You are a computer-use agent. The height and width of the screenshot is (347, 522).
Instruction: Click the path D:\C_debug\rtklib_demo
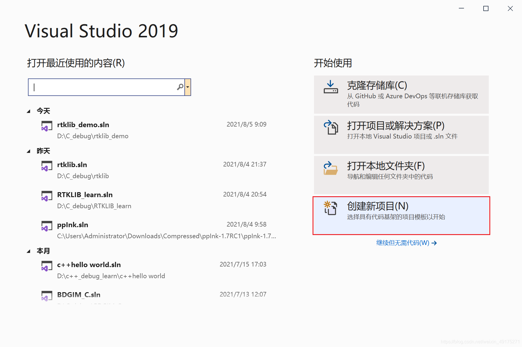(x=93, y=136)
